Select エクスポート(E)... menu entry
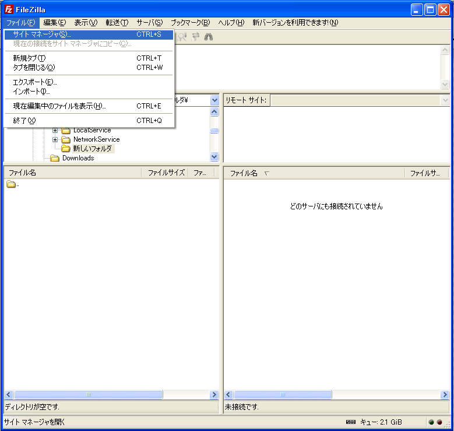This screenshot has width=454, height=431. (x=89, y=82)
